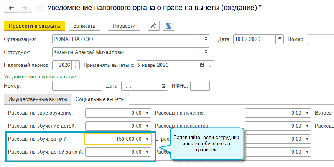Click the paperclip attachments icon
This screenshot has width=334, height=167.
[153, 26]
